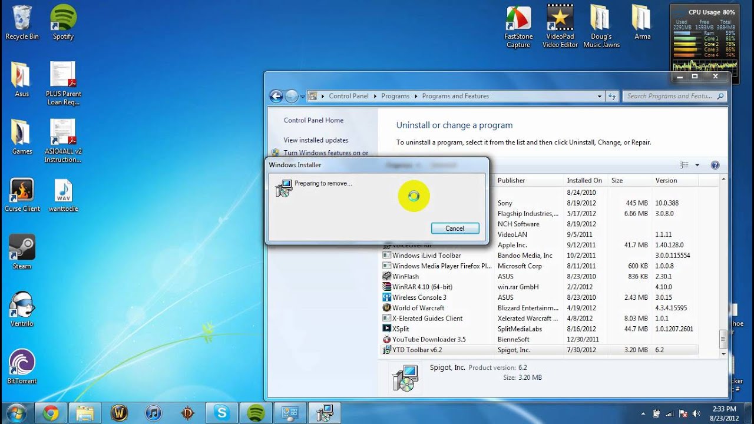This screenshot has width=754, height=424.
Task: Open the view options dropdown arrow
Action: point(697,165)
